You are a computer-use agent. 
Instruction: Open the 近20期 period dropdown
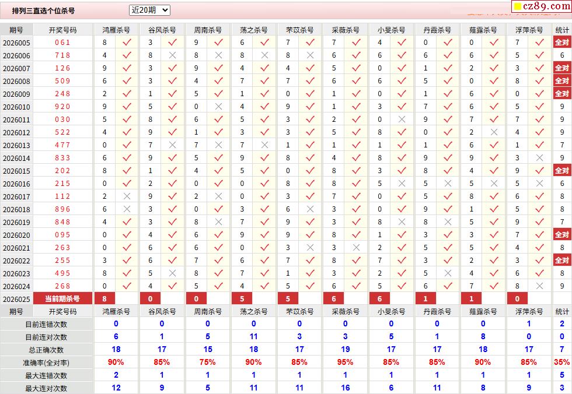tap(149, 10)
